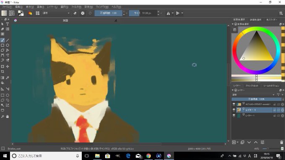
Task: Select the Polygon tool
Action: (x=3, y=50)
